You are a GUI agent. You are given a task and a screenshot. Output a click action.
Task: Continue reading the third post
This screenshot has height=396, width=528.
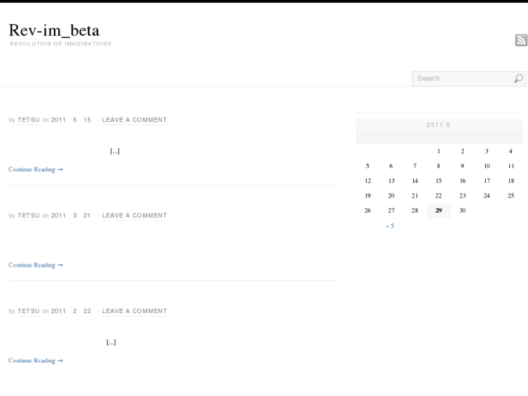(36, 360)
